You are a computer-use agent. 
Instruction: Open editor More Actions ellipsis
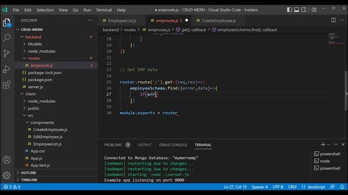(x=342, y=20)
